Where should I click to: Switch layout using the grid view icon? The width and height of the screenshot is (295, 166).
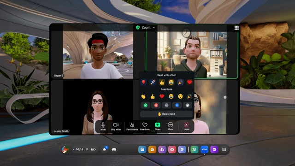coord(236,28)
